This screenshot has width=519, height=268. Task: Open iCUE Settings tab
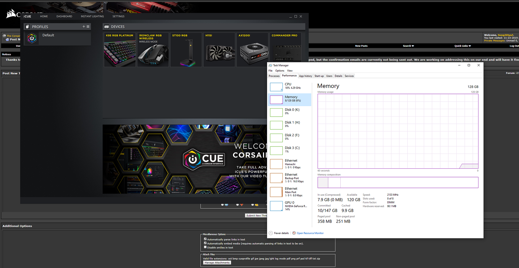pyautogui.click(x=118, y=16)
